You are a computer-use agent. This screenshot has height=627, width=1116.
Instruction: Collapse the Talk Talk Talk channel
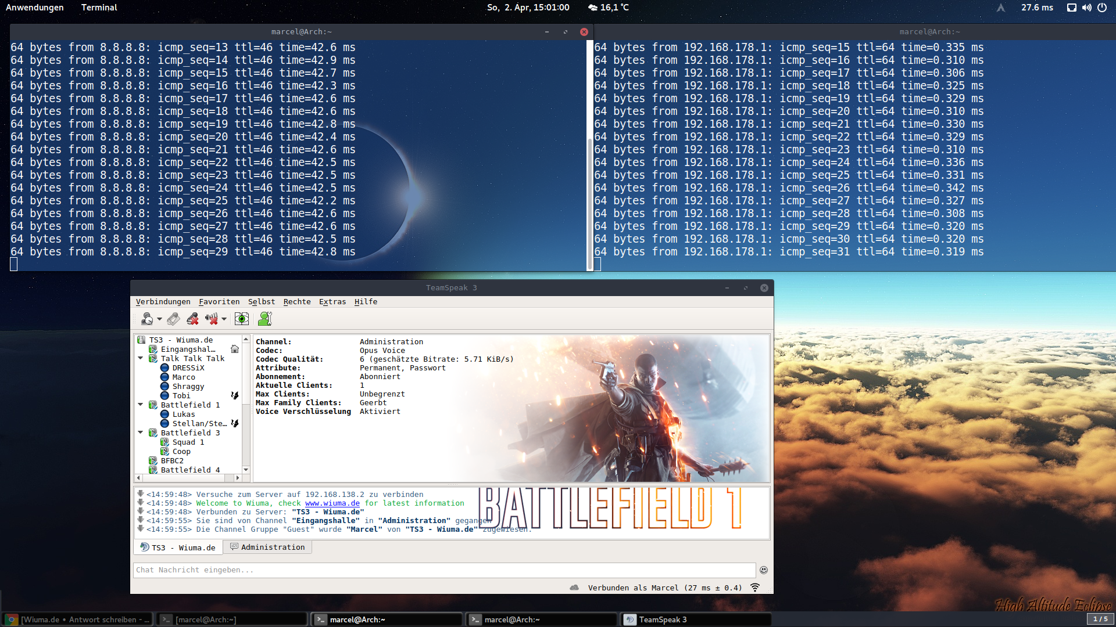(x=141, y=358)
